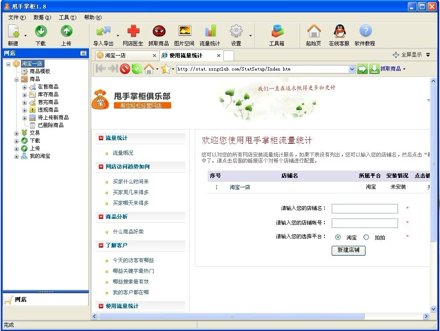Click the favorites star icon
Screen dimensions: 440x331
(166, 69)
